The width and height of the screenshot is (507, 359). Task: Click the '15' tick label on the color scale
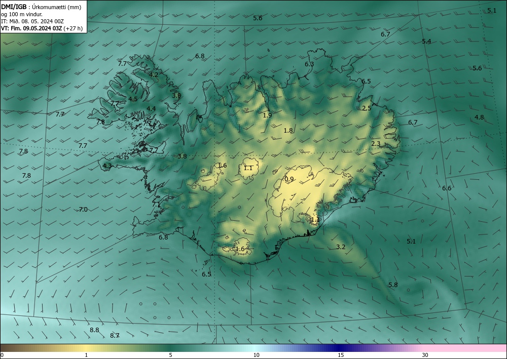(341, 355)
